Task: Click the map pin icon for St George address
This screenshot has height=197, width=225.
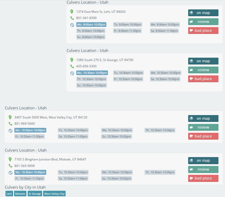Action: click(72, 60)
